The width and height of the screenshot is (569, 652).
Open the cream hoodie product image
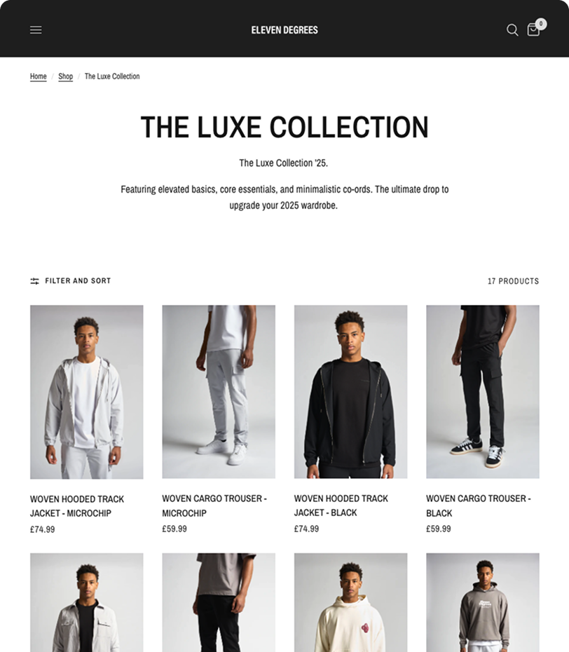(351, 602)
